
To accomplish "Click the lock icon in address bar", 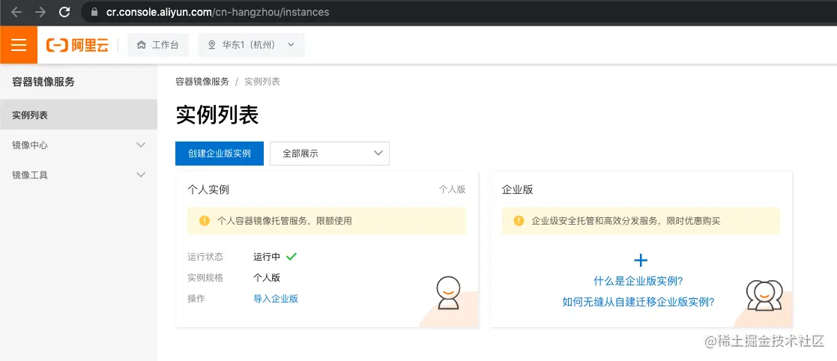I will pos(96,12).
